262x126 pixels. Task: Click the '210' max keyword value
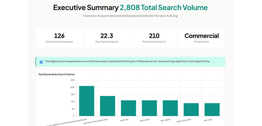[x=154, y=36]
